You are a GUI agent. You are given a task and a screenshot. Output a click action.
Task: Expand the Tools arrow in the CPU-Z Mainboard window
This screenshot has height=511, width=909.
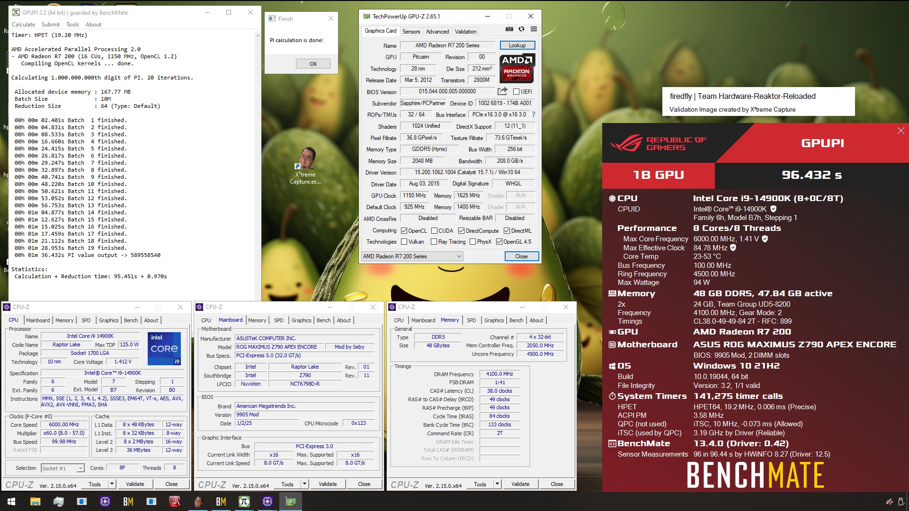304,484
